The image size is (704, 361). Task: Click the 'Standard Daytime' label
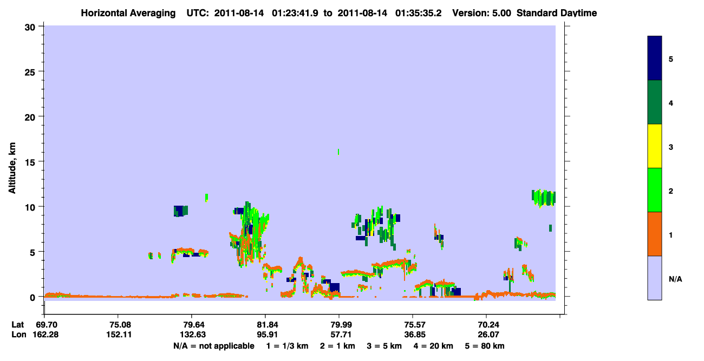coord(557,12)
